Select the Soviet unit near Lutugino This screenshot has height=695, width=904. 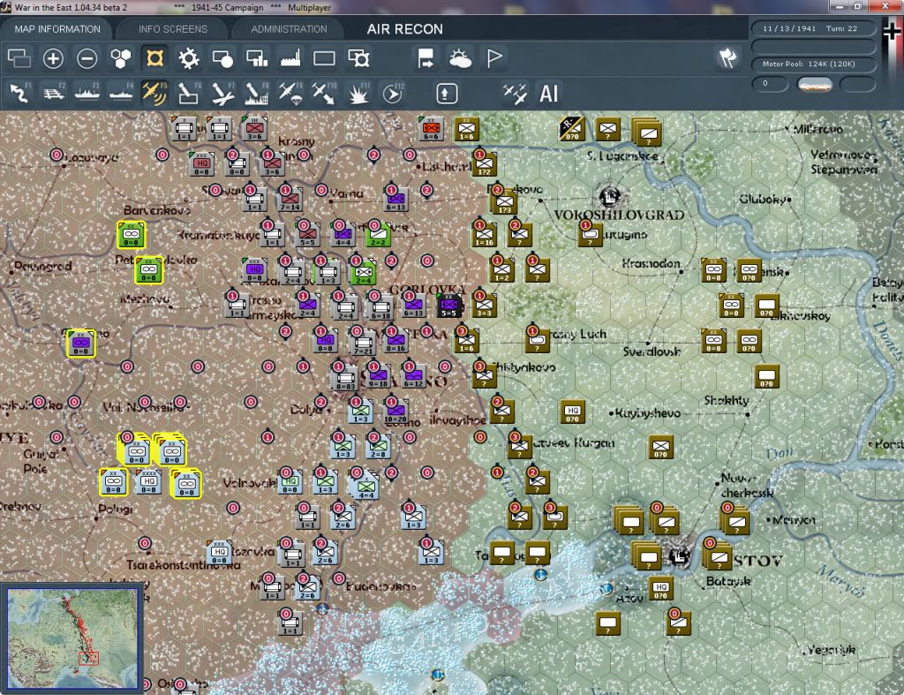(590, 235)
